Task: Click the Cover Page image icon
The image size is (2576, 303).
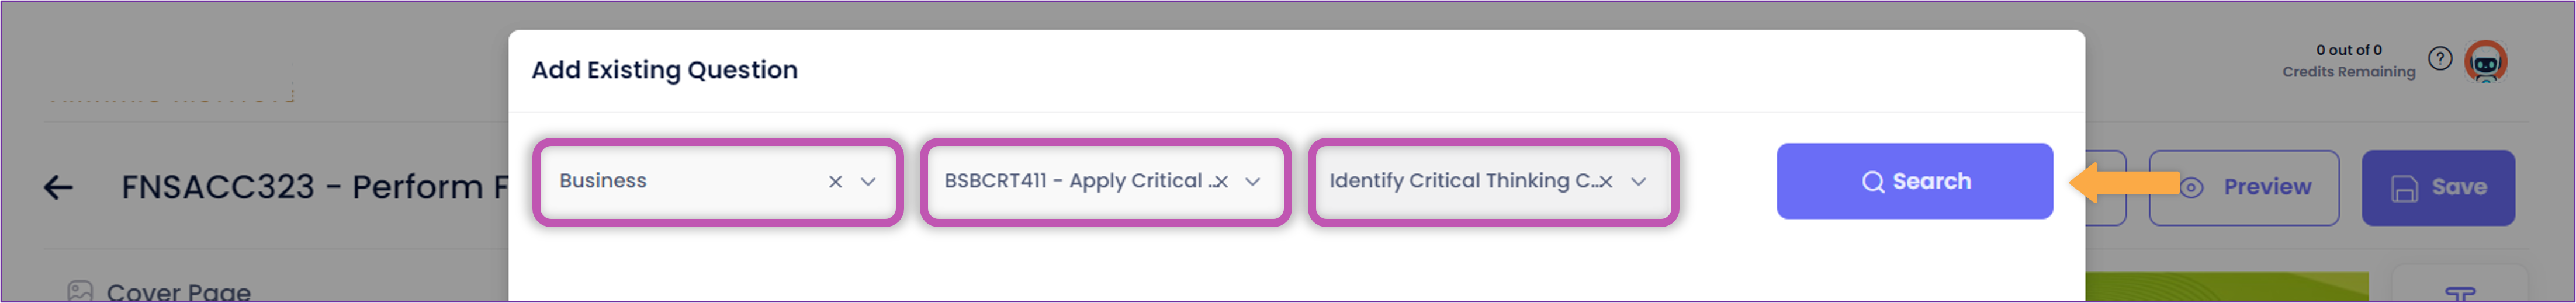Action: [80, 291]
